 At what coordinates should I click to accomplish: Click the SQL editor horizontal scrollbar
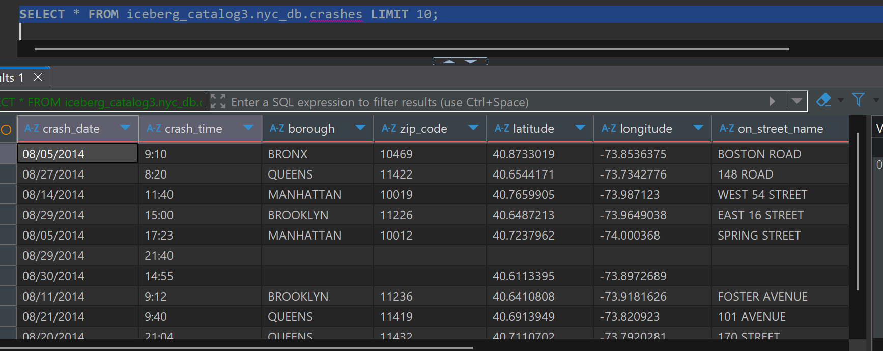[x=411, y=49]
